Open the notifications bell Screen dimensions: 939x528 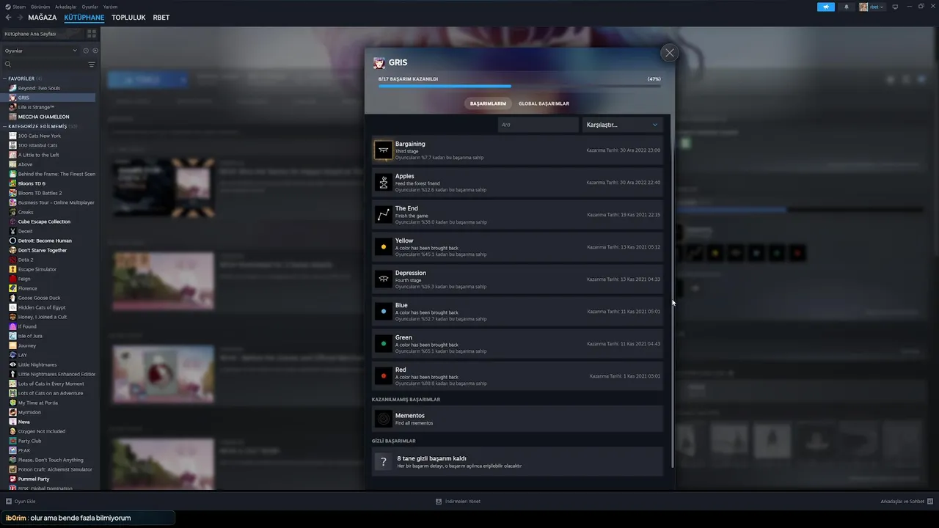[846, 7]
